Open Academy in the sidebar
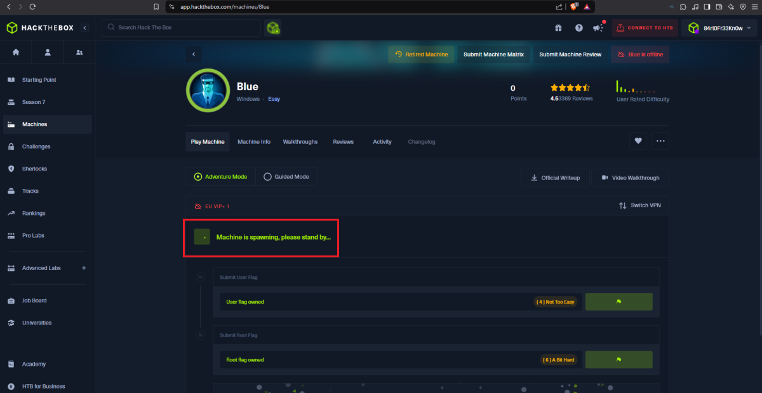762x393 pixels. point(48,364)
